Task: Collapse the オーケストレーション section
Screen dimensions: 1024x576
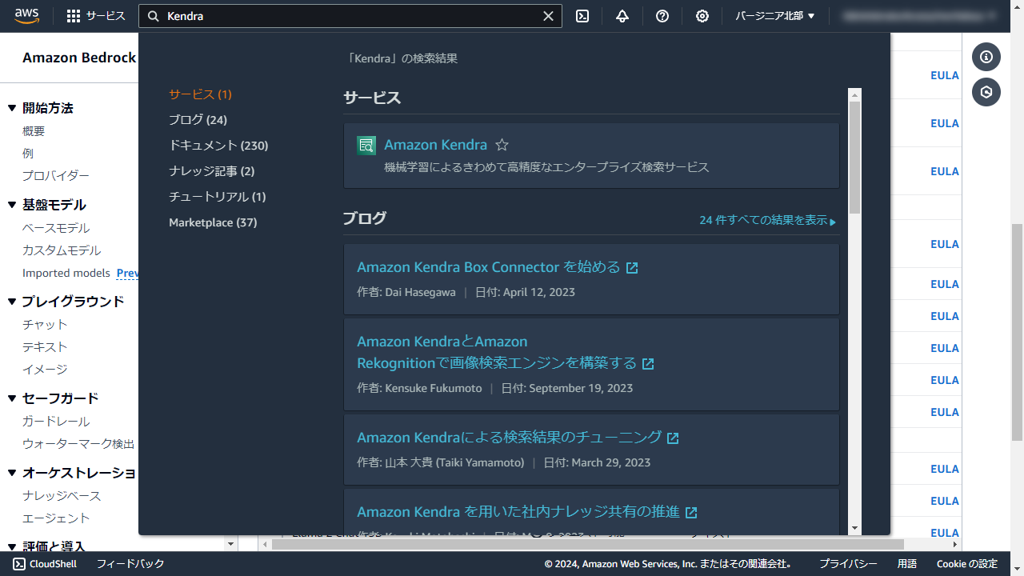Action: pos(12,474)
